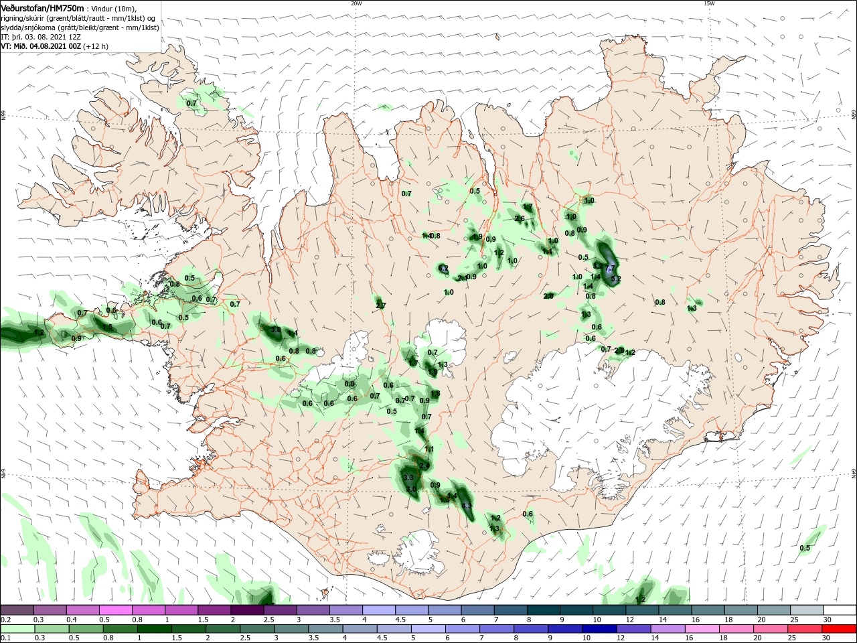Click the 2.4 precipitation value on the map
Screen dimensions: 857x643
click(424, 466)
